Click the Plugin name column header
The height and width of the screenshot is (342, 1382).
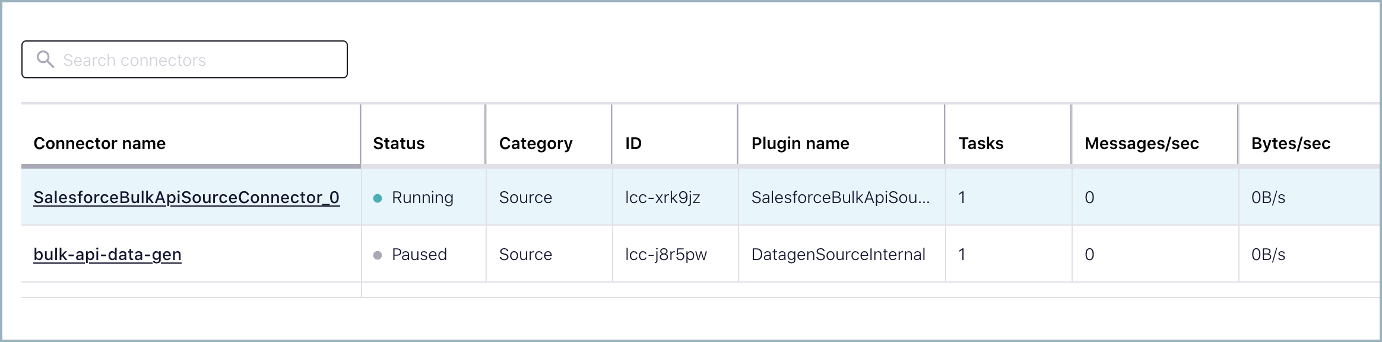point(800,143)
